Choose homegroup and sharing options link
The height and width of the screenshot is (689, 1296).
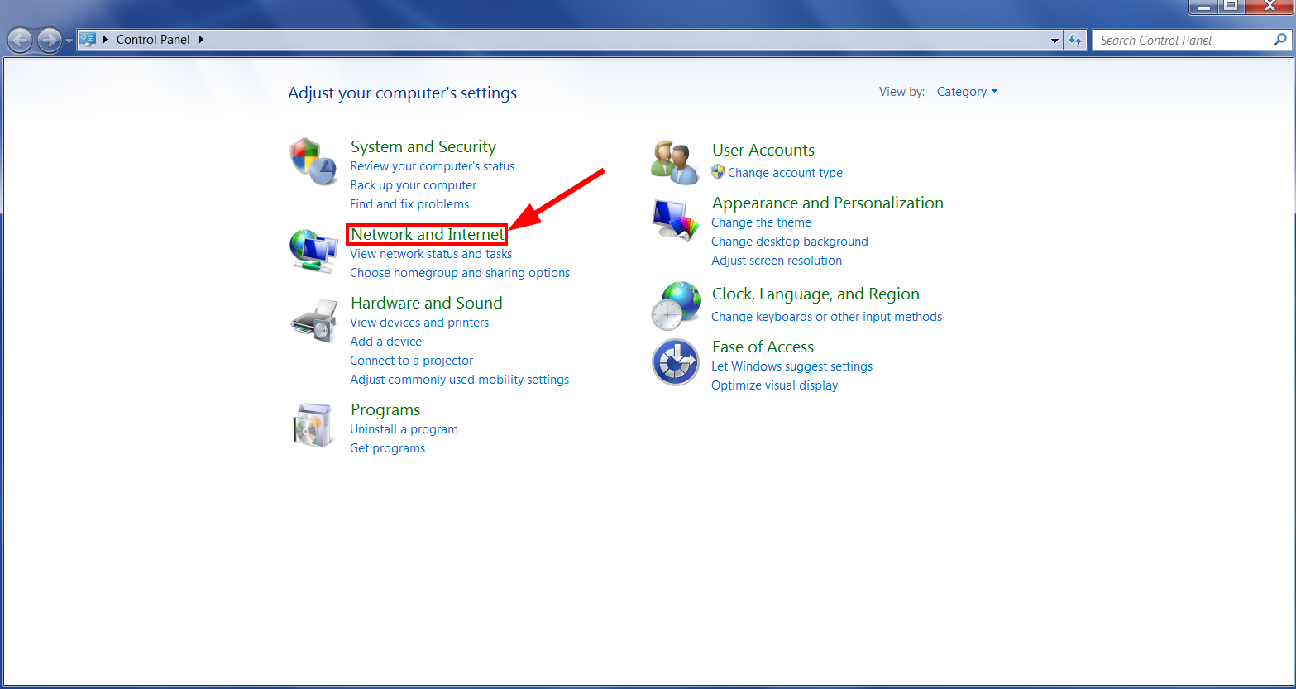tap(459, 273)
